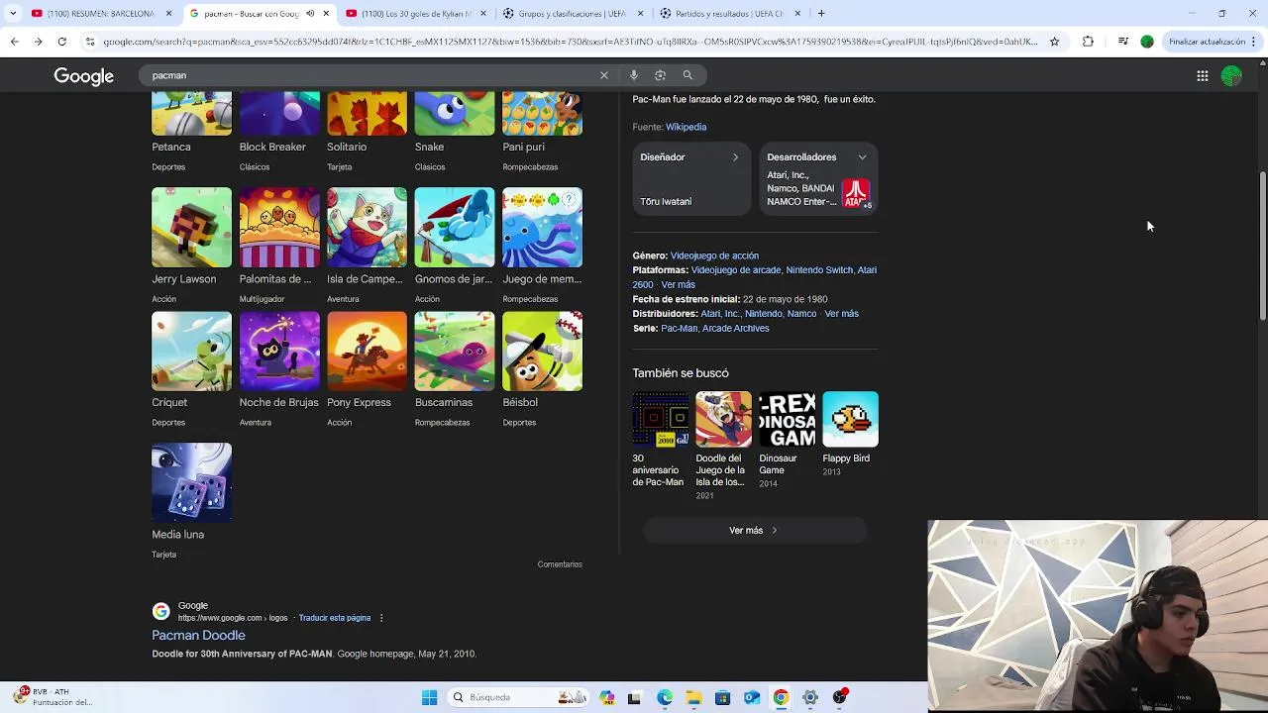
Task: Open a new browser tab
Action: (821, 14)
